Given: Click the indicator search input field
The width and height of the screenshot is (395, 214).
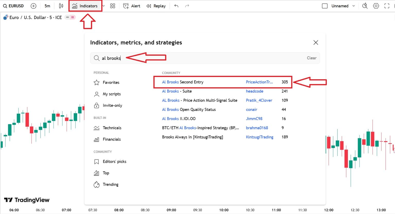Looking at the screenshot, I should (x=206, y=58).
